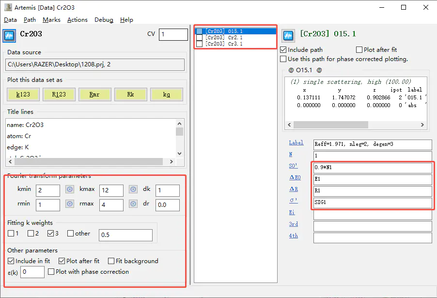
Task: Click the Rk plot button
Action: pyautogui.click(x=130, y=94)
